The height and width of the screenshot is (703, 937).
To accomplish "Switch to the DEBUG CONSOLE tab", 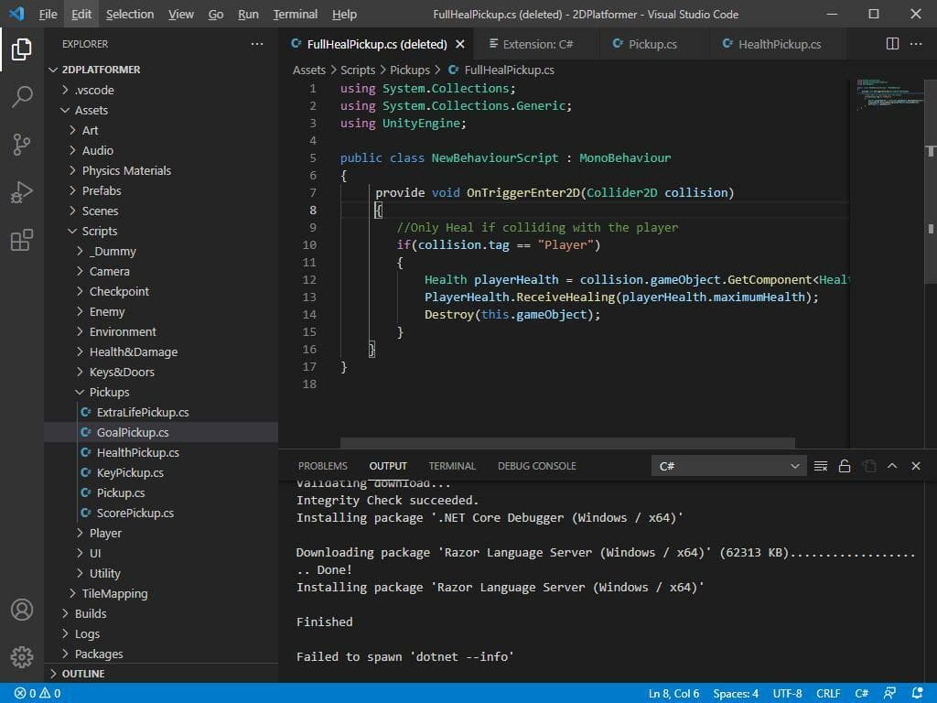I will pos(536,466).
